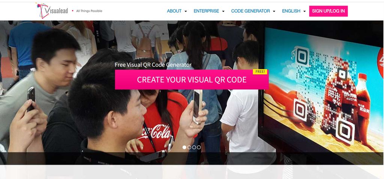This screenshot has width=384, height=179.
Task: Open the Enterprise menu item
Action: [x=206, y=11]
